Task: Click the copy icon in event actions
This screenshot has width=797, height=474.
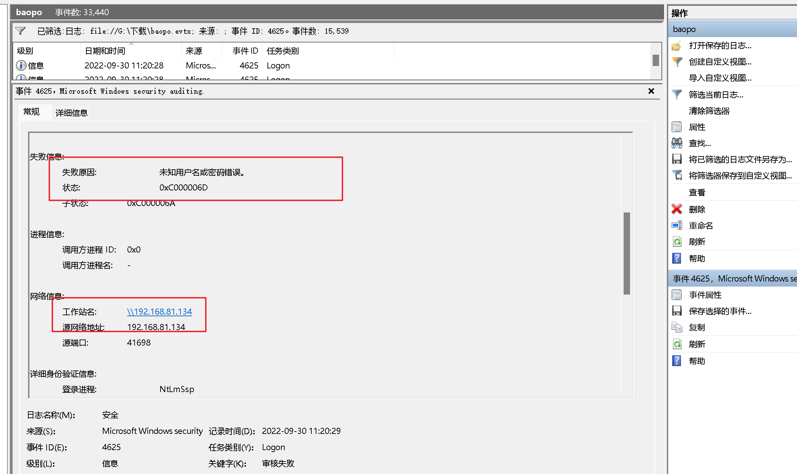Action: [x=677, y=327]
